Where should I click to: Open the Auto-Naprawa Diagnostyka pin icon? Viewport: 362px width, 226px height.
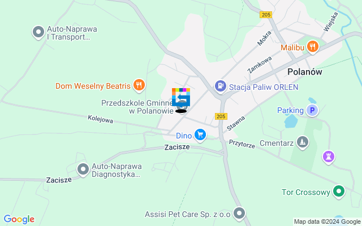pos(83,169)
